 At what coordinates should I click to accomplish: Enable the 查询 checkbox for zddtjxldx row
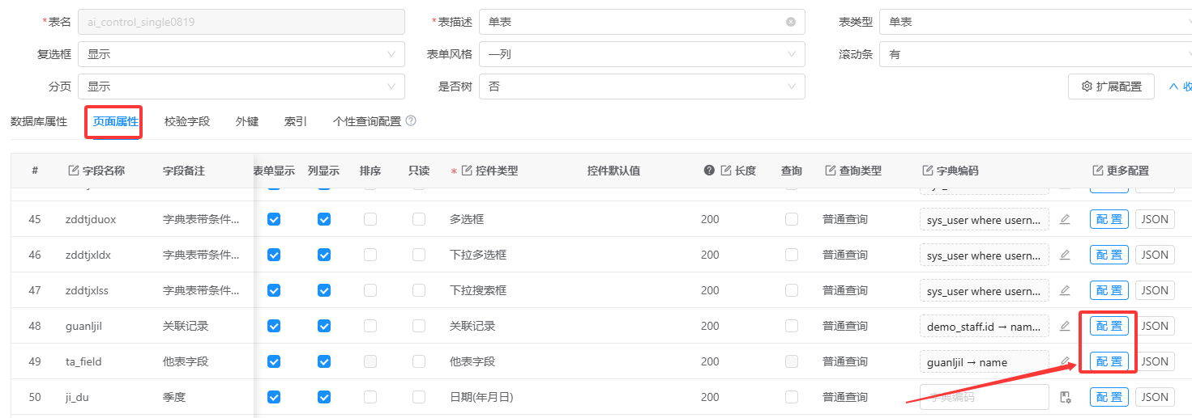pos(792,255)
